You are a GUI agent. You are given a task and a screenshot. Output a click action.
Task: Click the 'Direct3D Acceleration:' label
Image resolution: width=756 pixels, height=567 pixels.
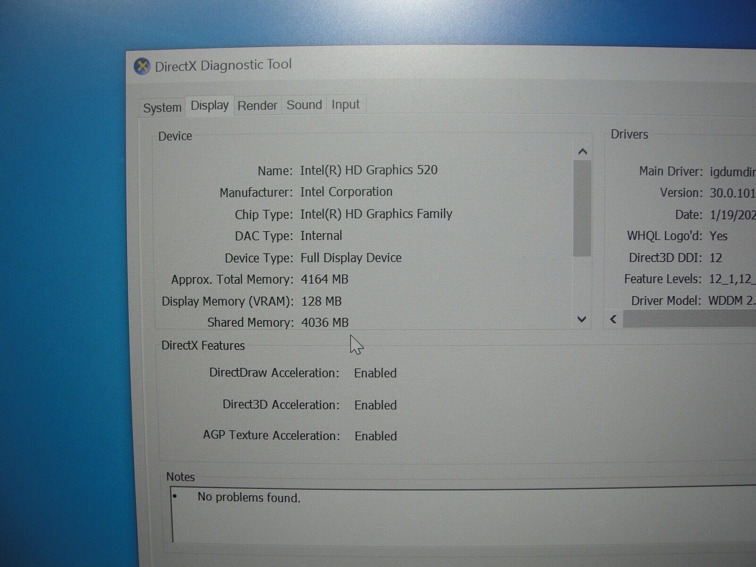281,405
